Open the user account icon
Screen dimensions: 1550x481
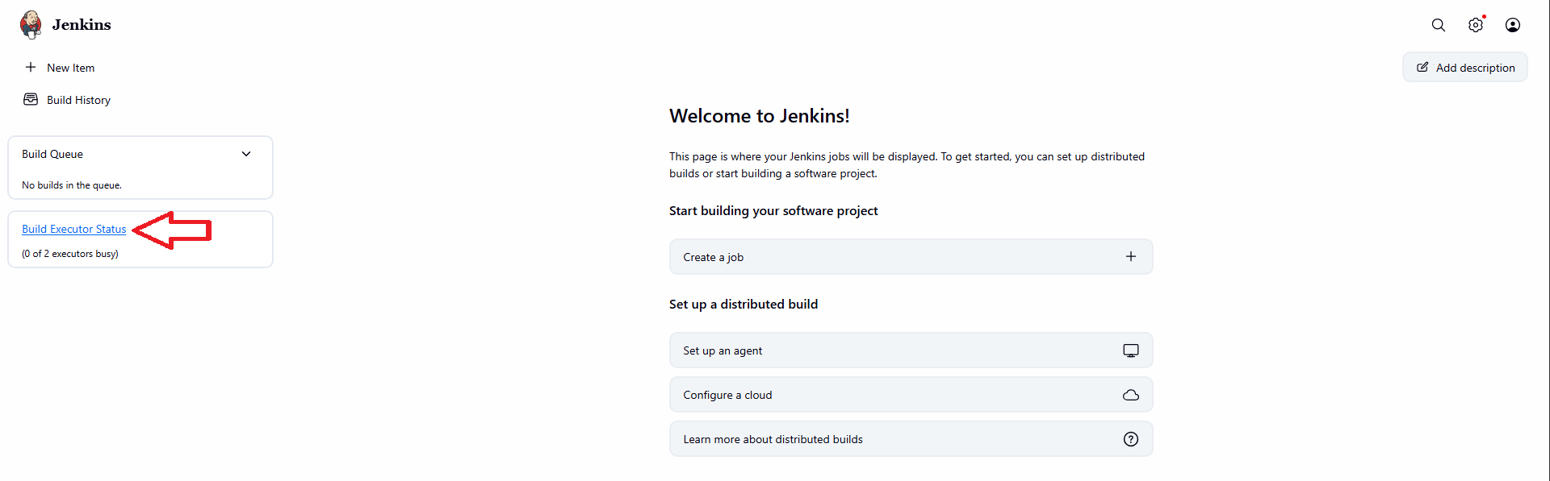point(1513,25)
